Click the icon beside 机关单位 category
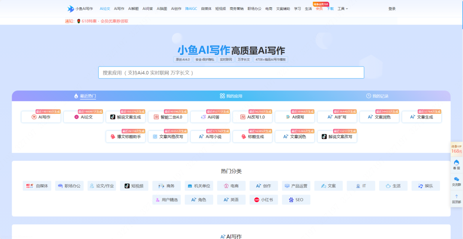 [x=190, y=186]
